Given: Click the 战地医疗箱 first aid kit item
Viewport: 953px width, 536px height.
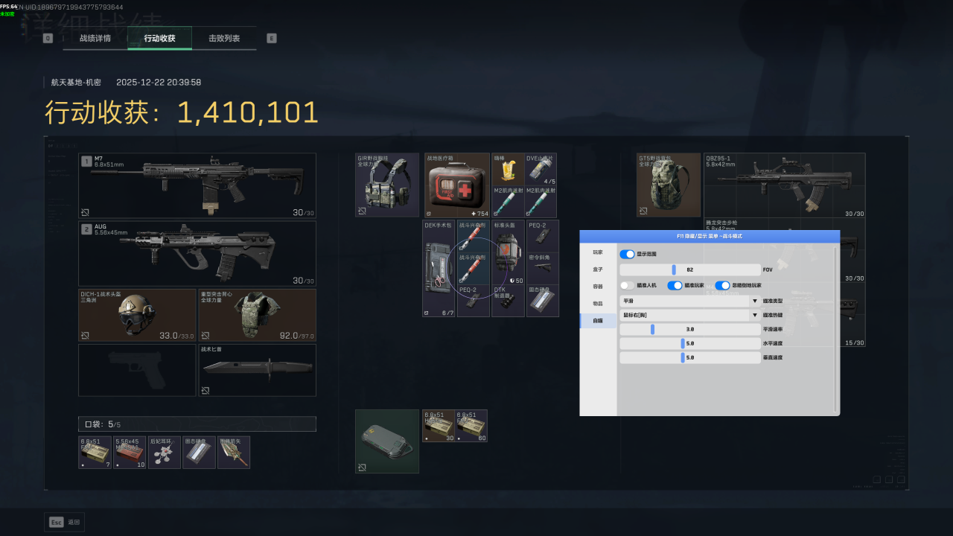Looking at the screenshot, I should pyautogui.click(x=456, y=185).
